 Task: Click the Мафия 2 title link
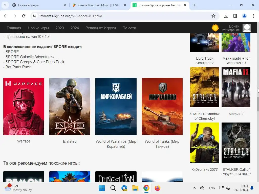[x=236, y=114]
